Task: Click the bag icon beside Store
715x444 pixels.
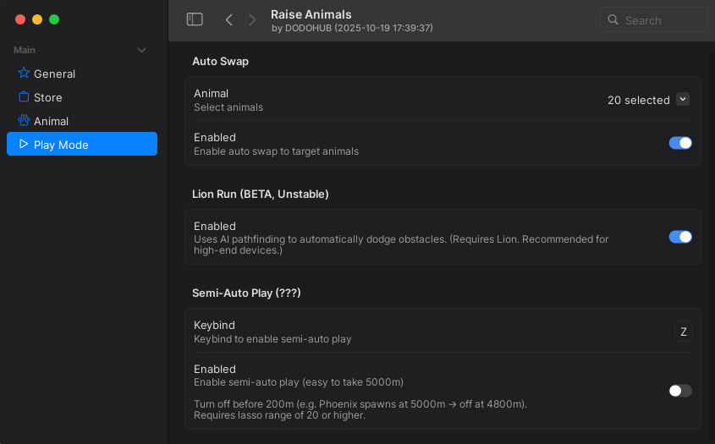Action: [24, 97]
